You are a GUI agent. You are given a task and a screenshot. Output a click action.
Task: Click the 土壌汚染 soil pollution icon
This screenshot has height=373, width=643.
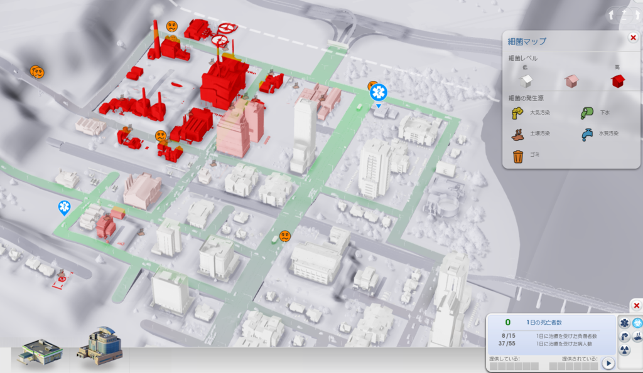[x=518, y=134]
